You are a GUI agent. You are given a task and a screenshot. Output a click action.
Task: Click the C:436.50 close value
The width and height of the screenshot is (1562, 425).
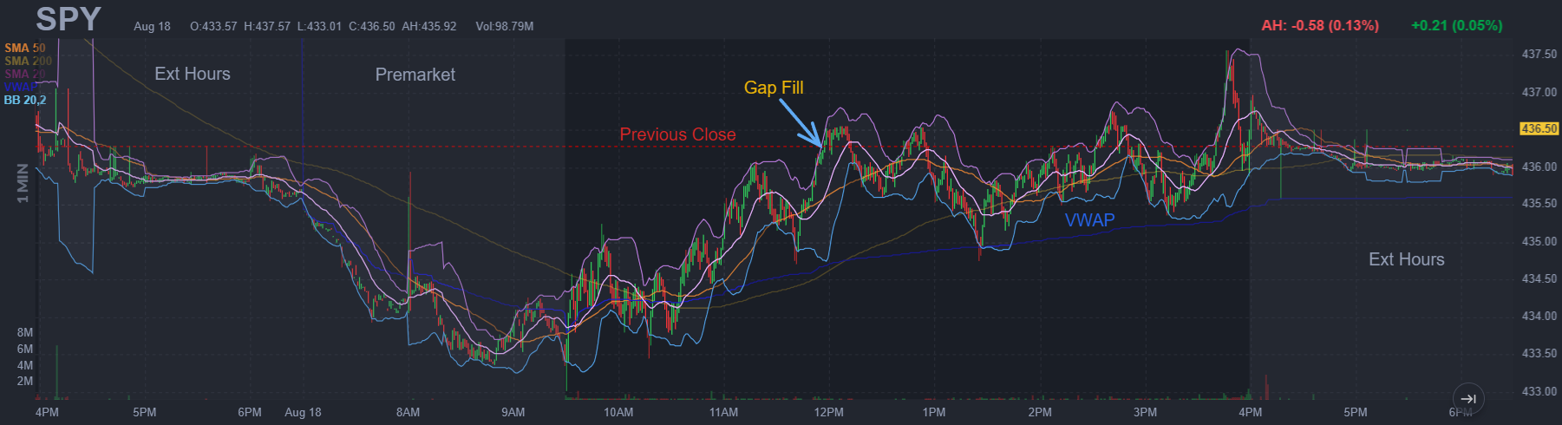[x=372, y=26]
